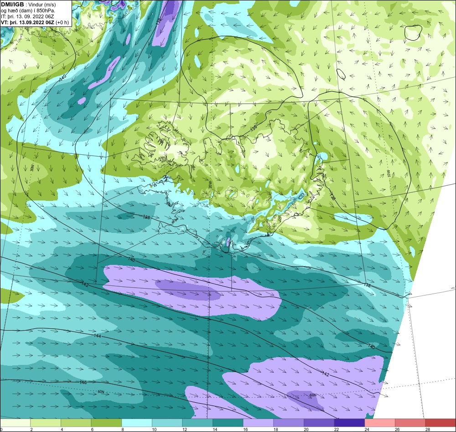The height and width of the screenshot is (432, 456).
Task: Select the '30W' meridian label
Action: click(x=32, y=168)
